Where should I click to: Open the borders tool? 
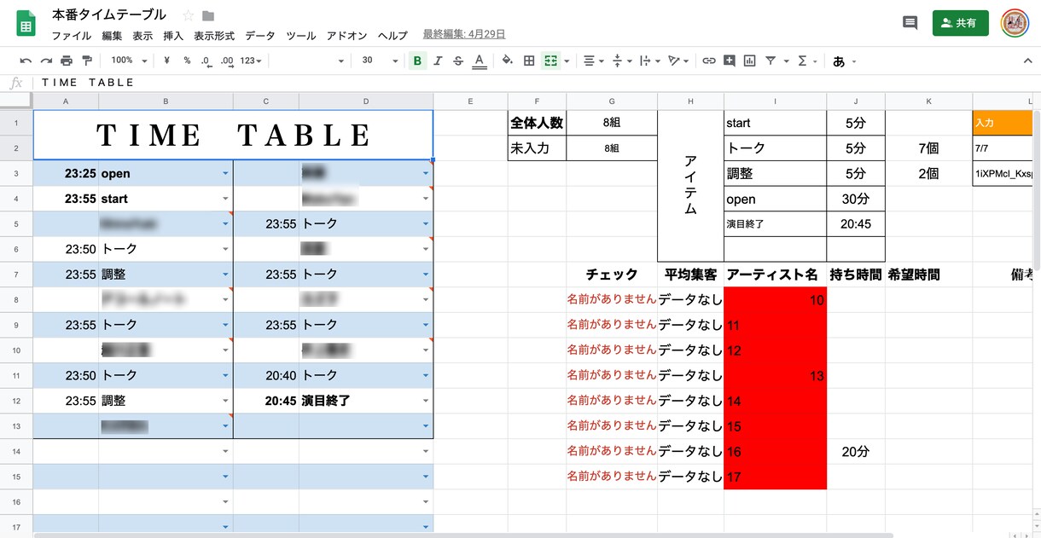[x=529, y=61]
